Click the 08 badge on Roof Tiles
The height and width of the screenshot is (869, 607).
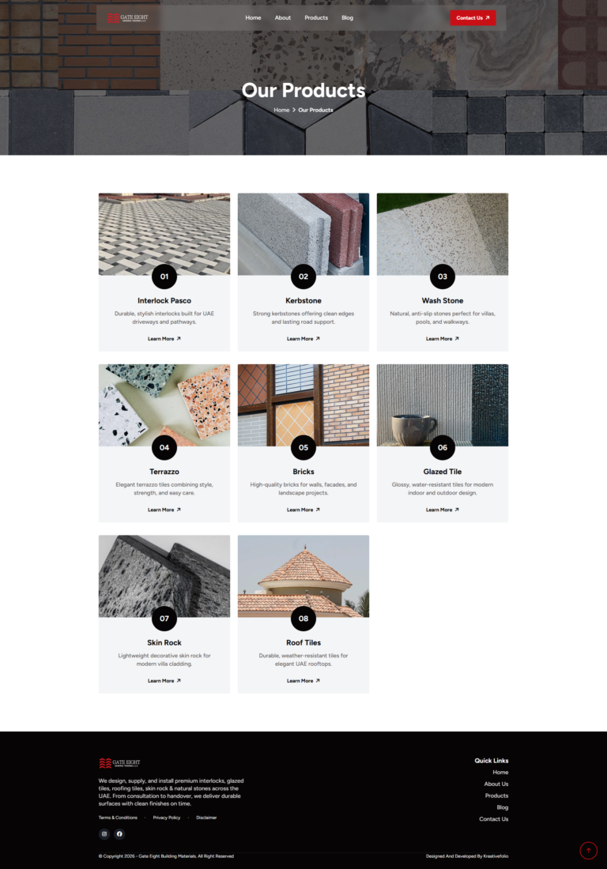tap(303, 619)
